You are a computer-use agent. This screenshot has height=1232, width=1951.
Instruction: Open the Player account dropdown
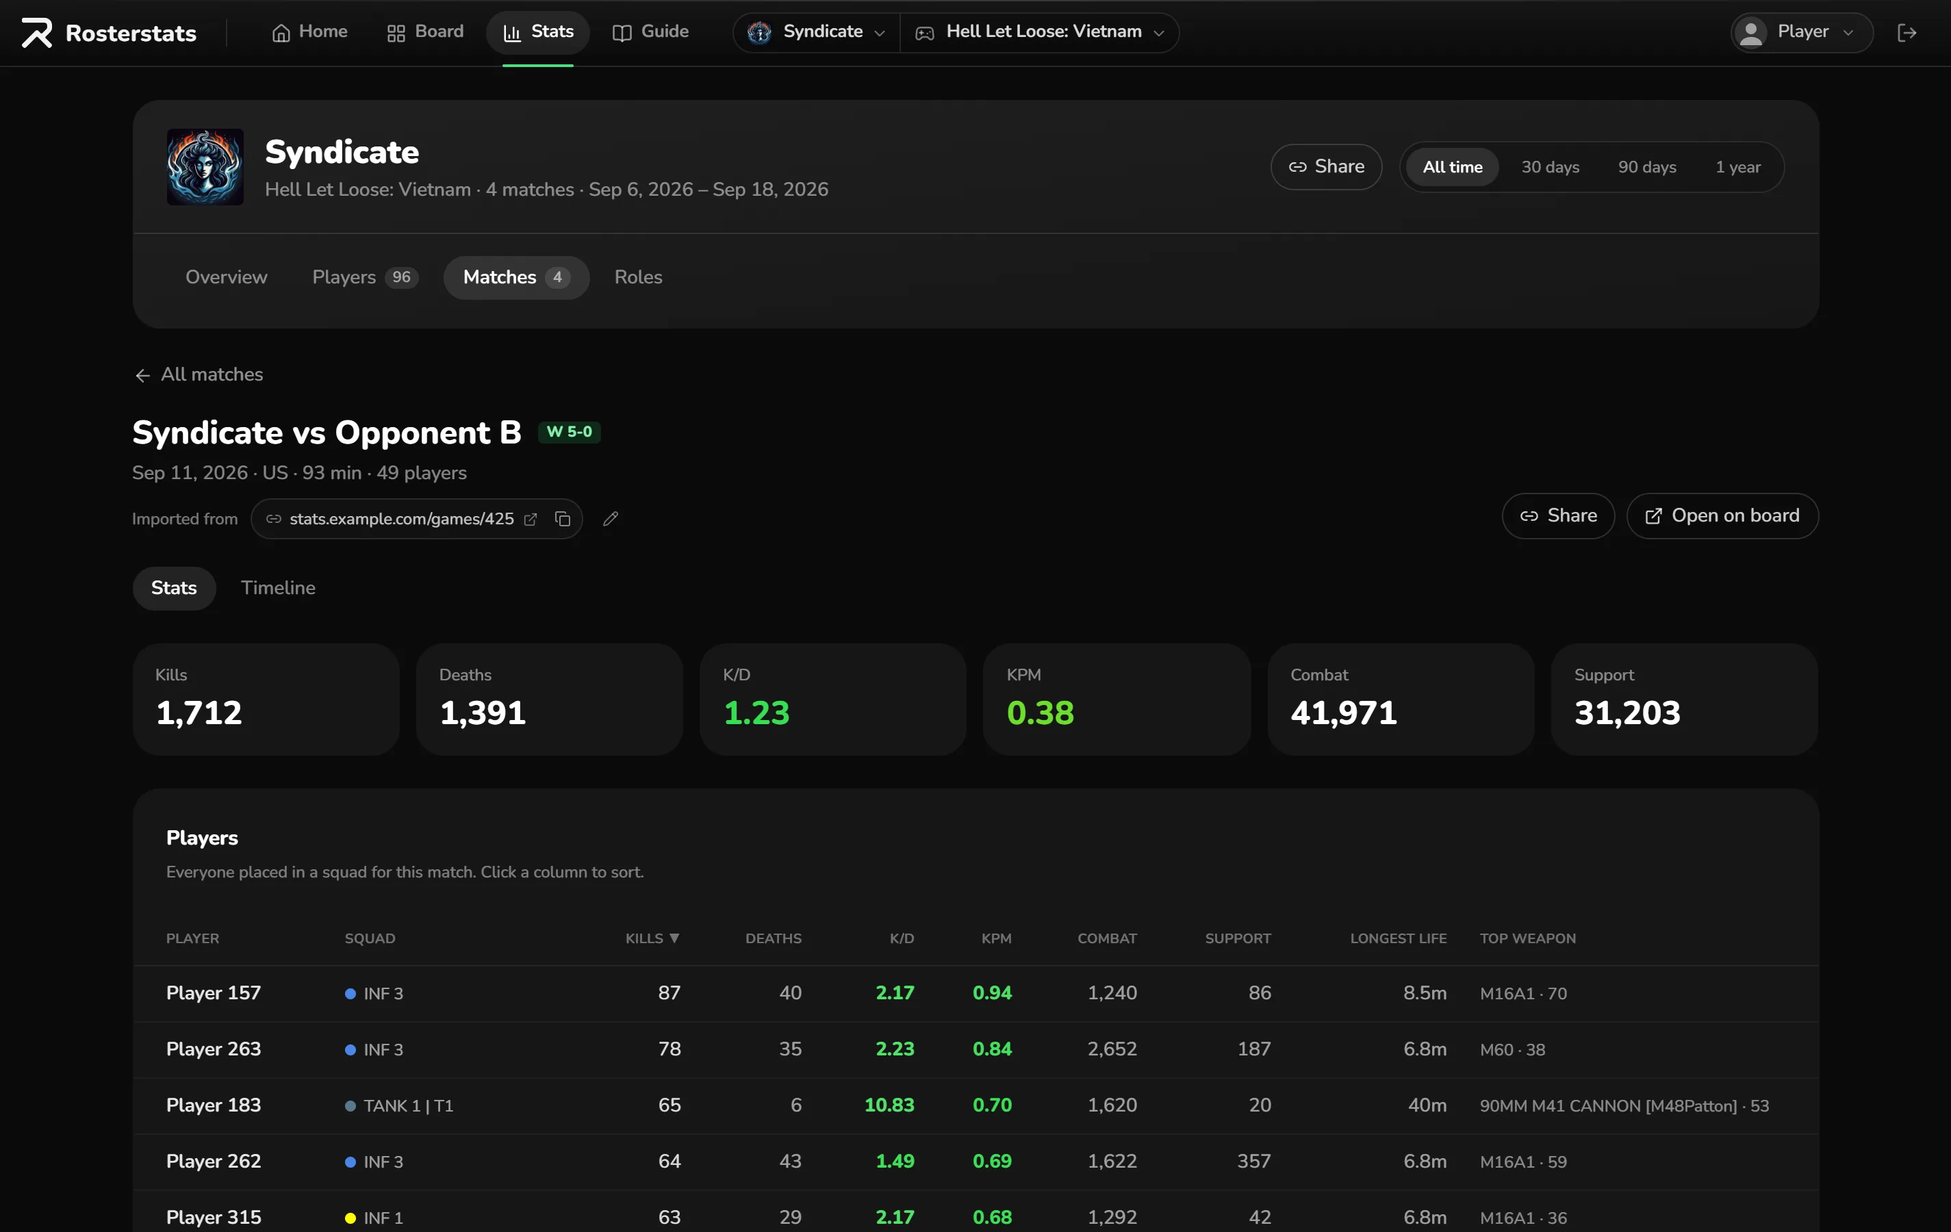coord(1802,32)
